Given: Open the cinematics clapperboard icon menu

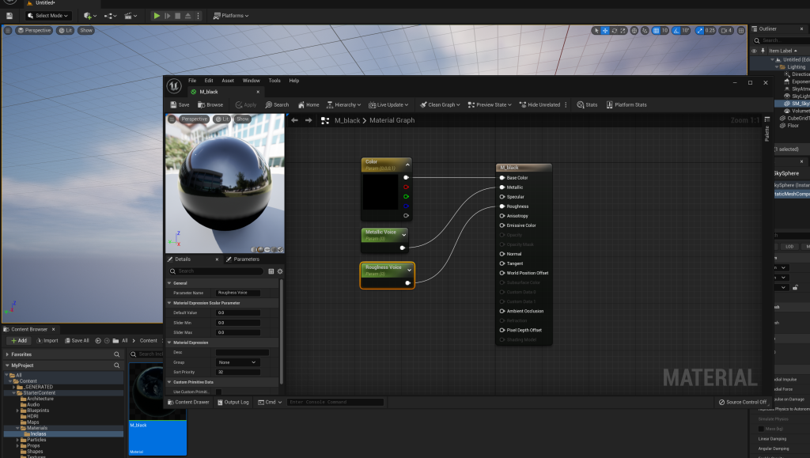Looking at the screenshot, I should (131, 16).
